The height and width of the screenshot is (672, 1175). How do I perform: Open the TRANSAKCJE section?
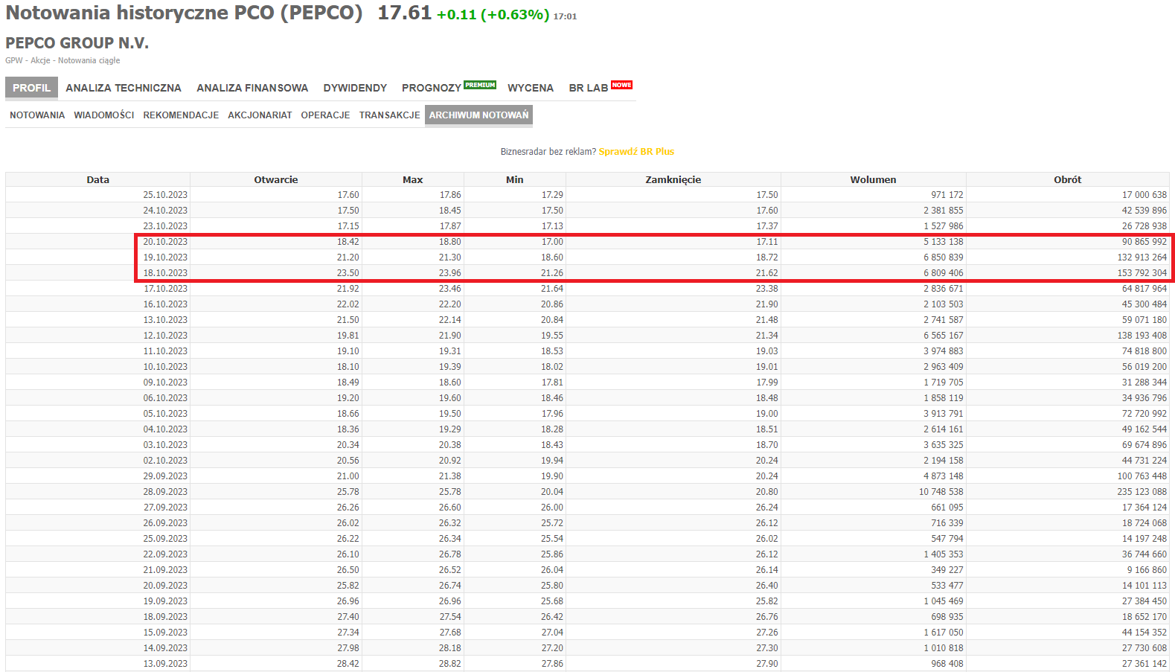(x=389, y=115)
